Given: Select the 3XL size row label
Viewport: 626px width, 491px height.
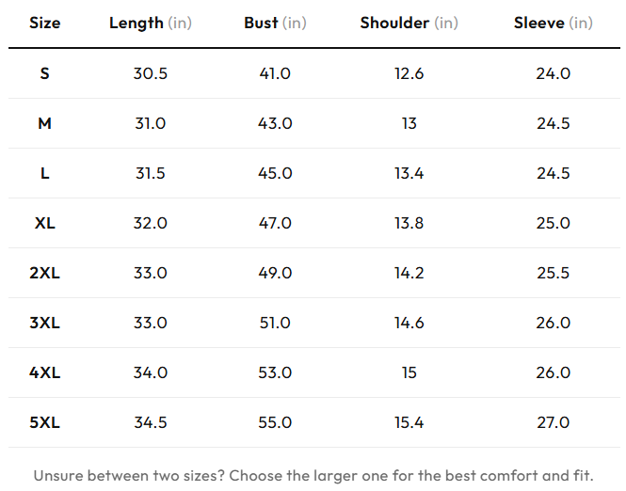Looking at the screenshot, I should [45, 323].
